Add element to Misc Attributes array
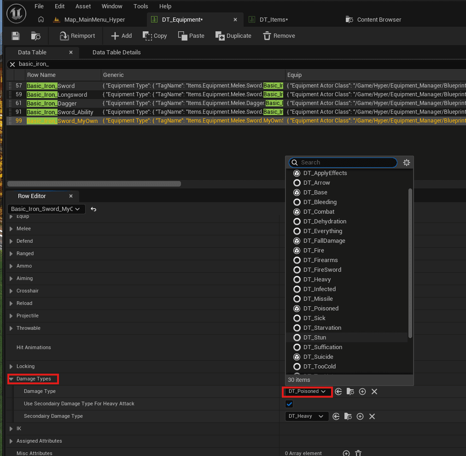Screen dimensions: 466x456 point(346,453)
